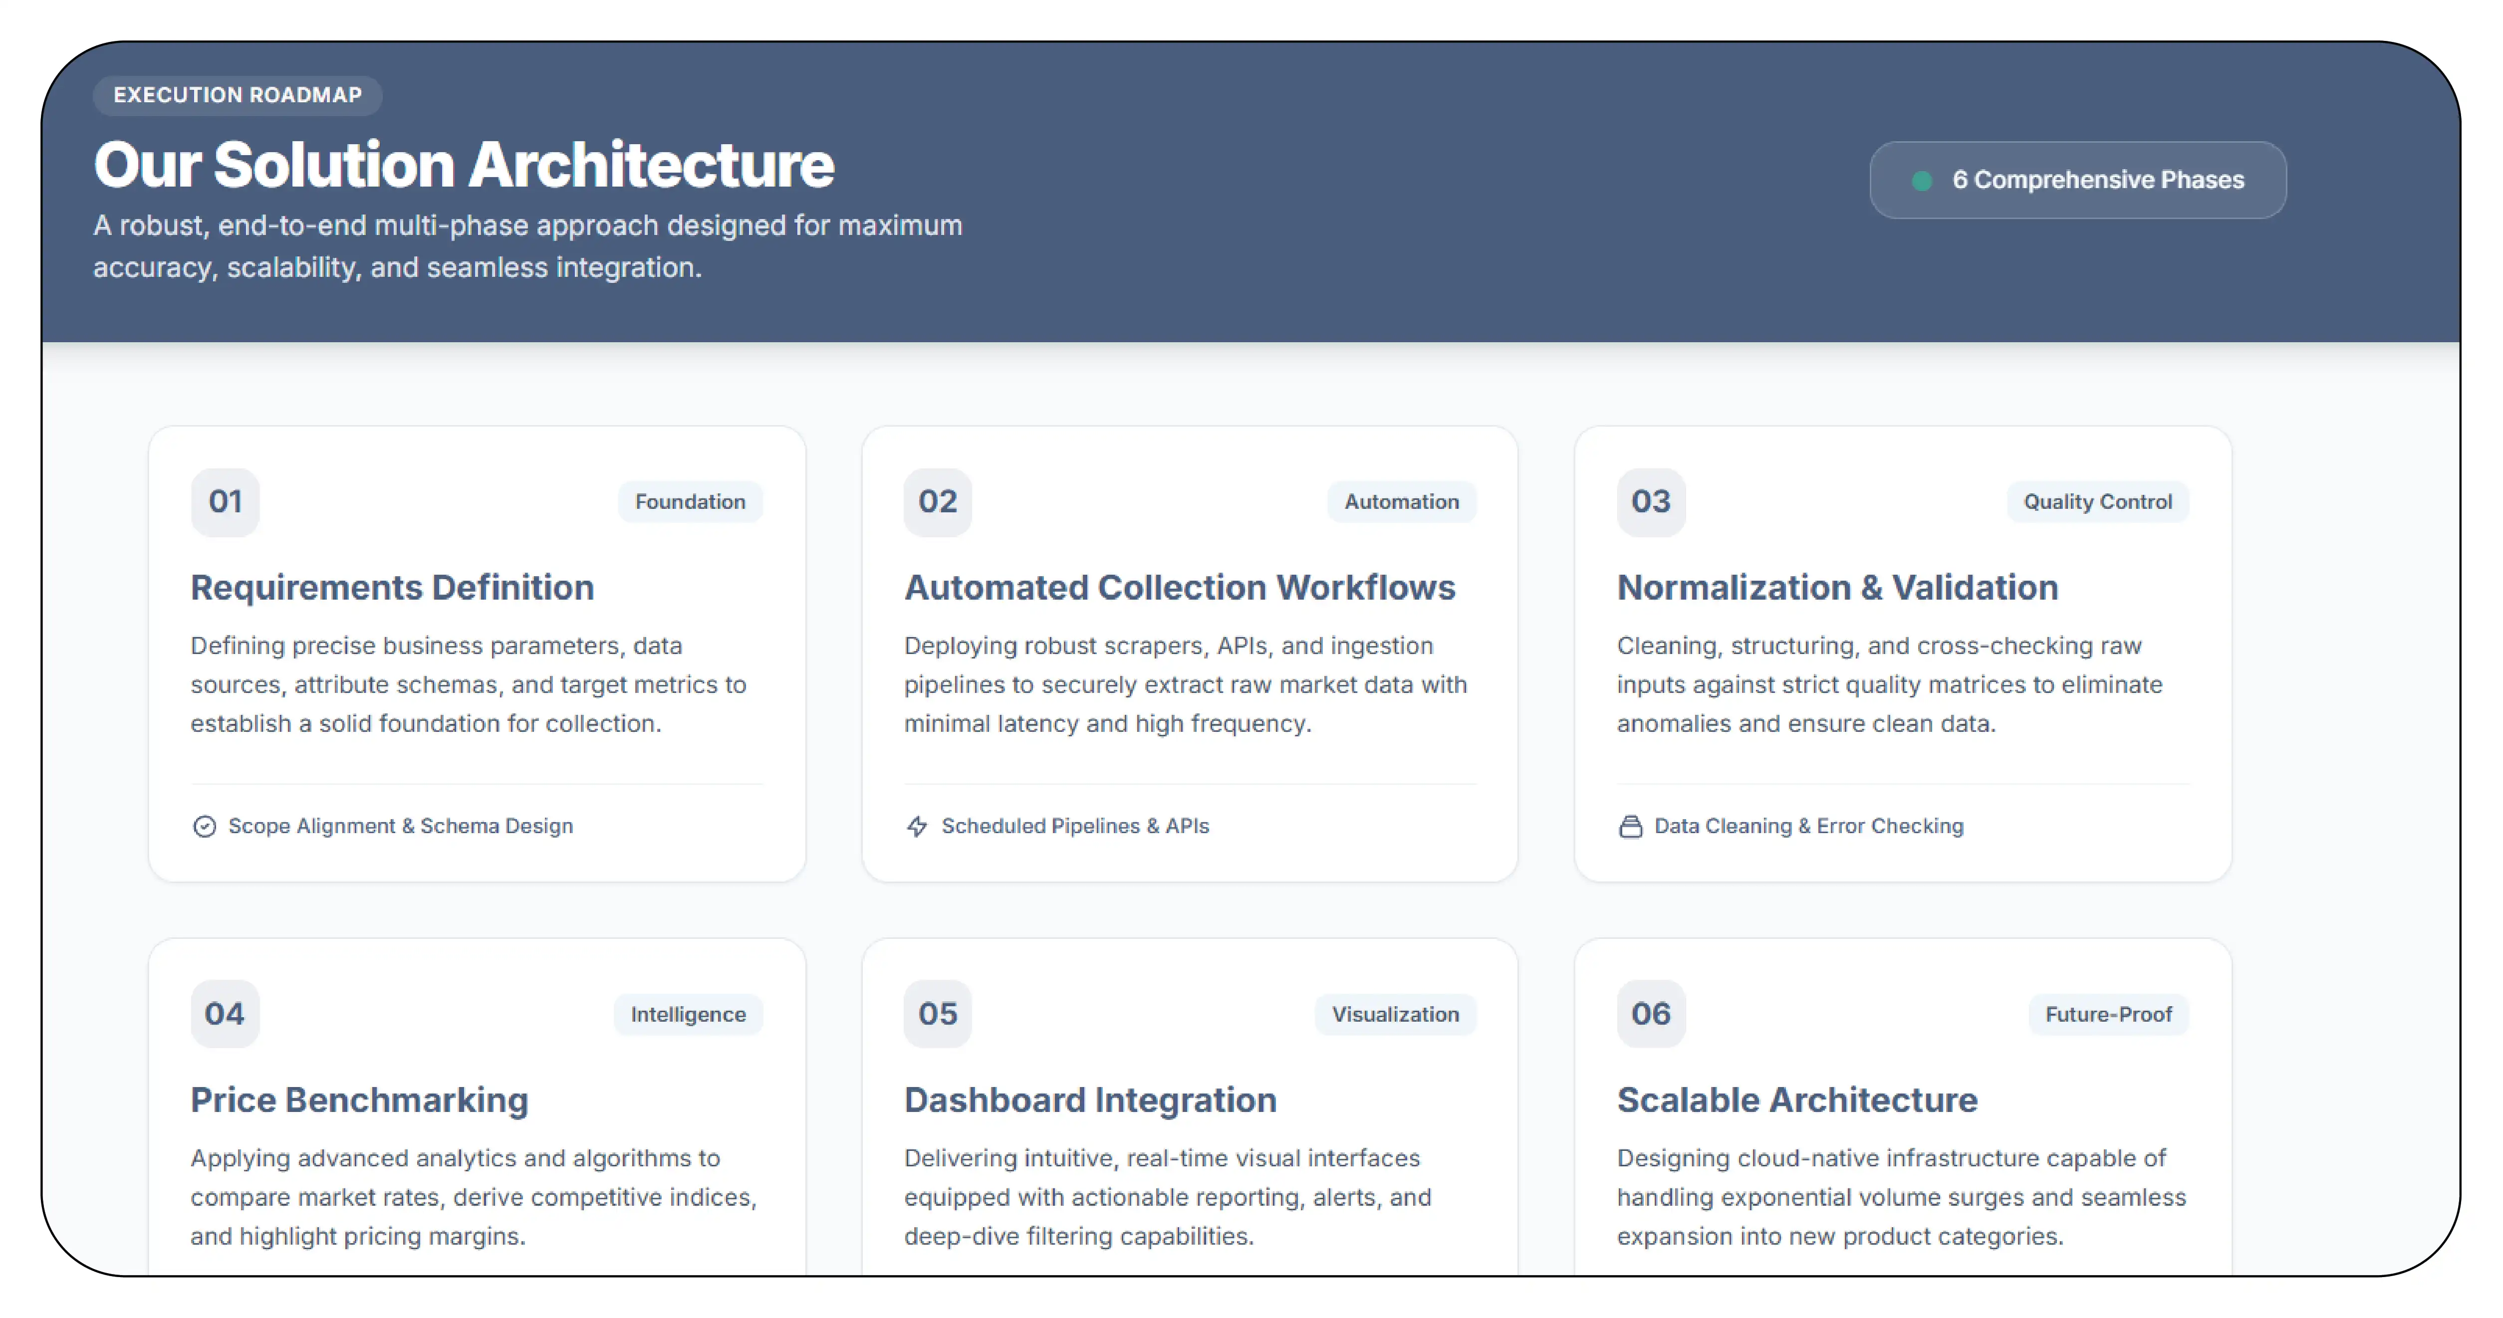Open the Scalable Architecture title
The width and height of the screenshot is (2503, 1318).
[x=1796, y=1100]
